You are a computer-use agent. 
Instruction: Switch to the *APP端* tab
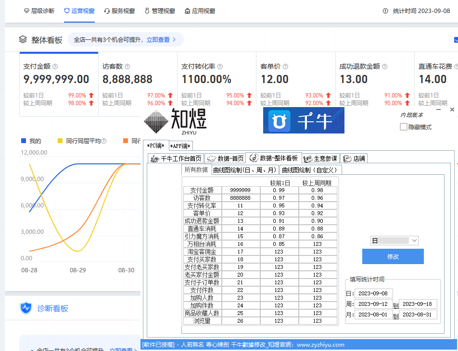coord(179,145)
